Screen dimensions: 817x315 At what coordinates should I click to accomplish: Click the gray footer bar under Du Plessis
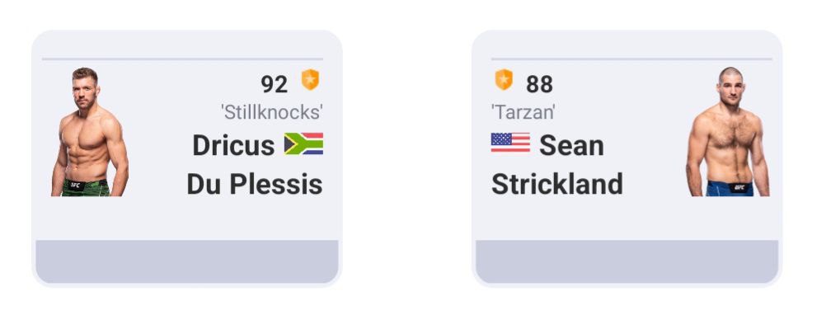[187, 261]
